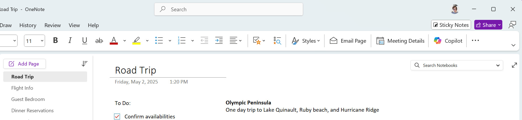The width and height of the screenshot is (522, 120).
Task: Open the Find Tags icon
Action: click(x=277, y=41)
